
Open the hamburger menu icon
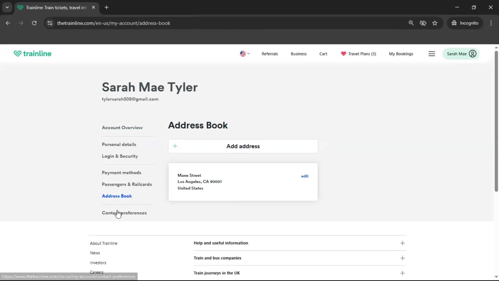click(432, 54)
